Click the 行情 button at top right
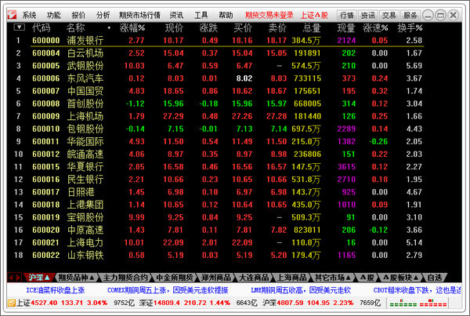Viewport: 470px width, 316px height. 347,15
